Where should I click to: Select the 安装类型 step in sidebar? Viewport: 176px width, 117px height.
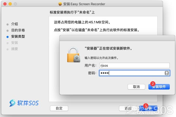[18, 37]
